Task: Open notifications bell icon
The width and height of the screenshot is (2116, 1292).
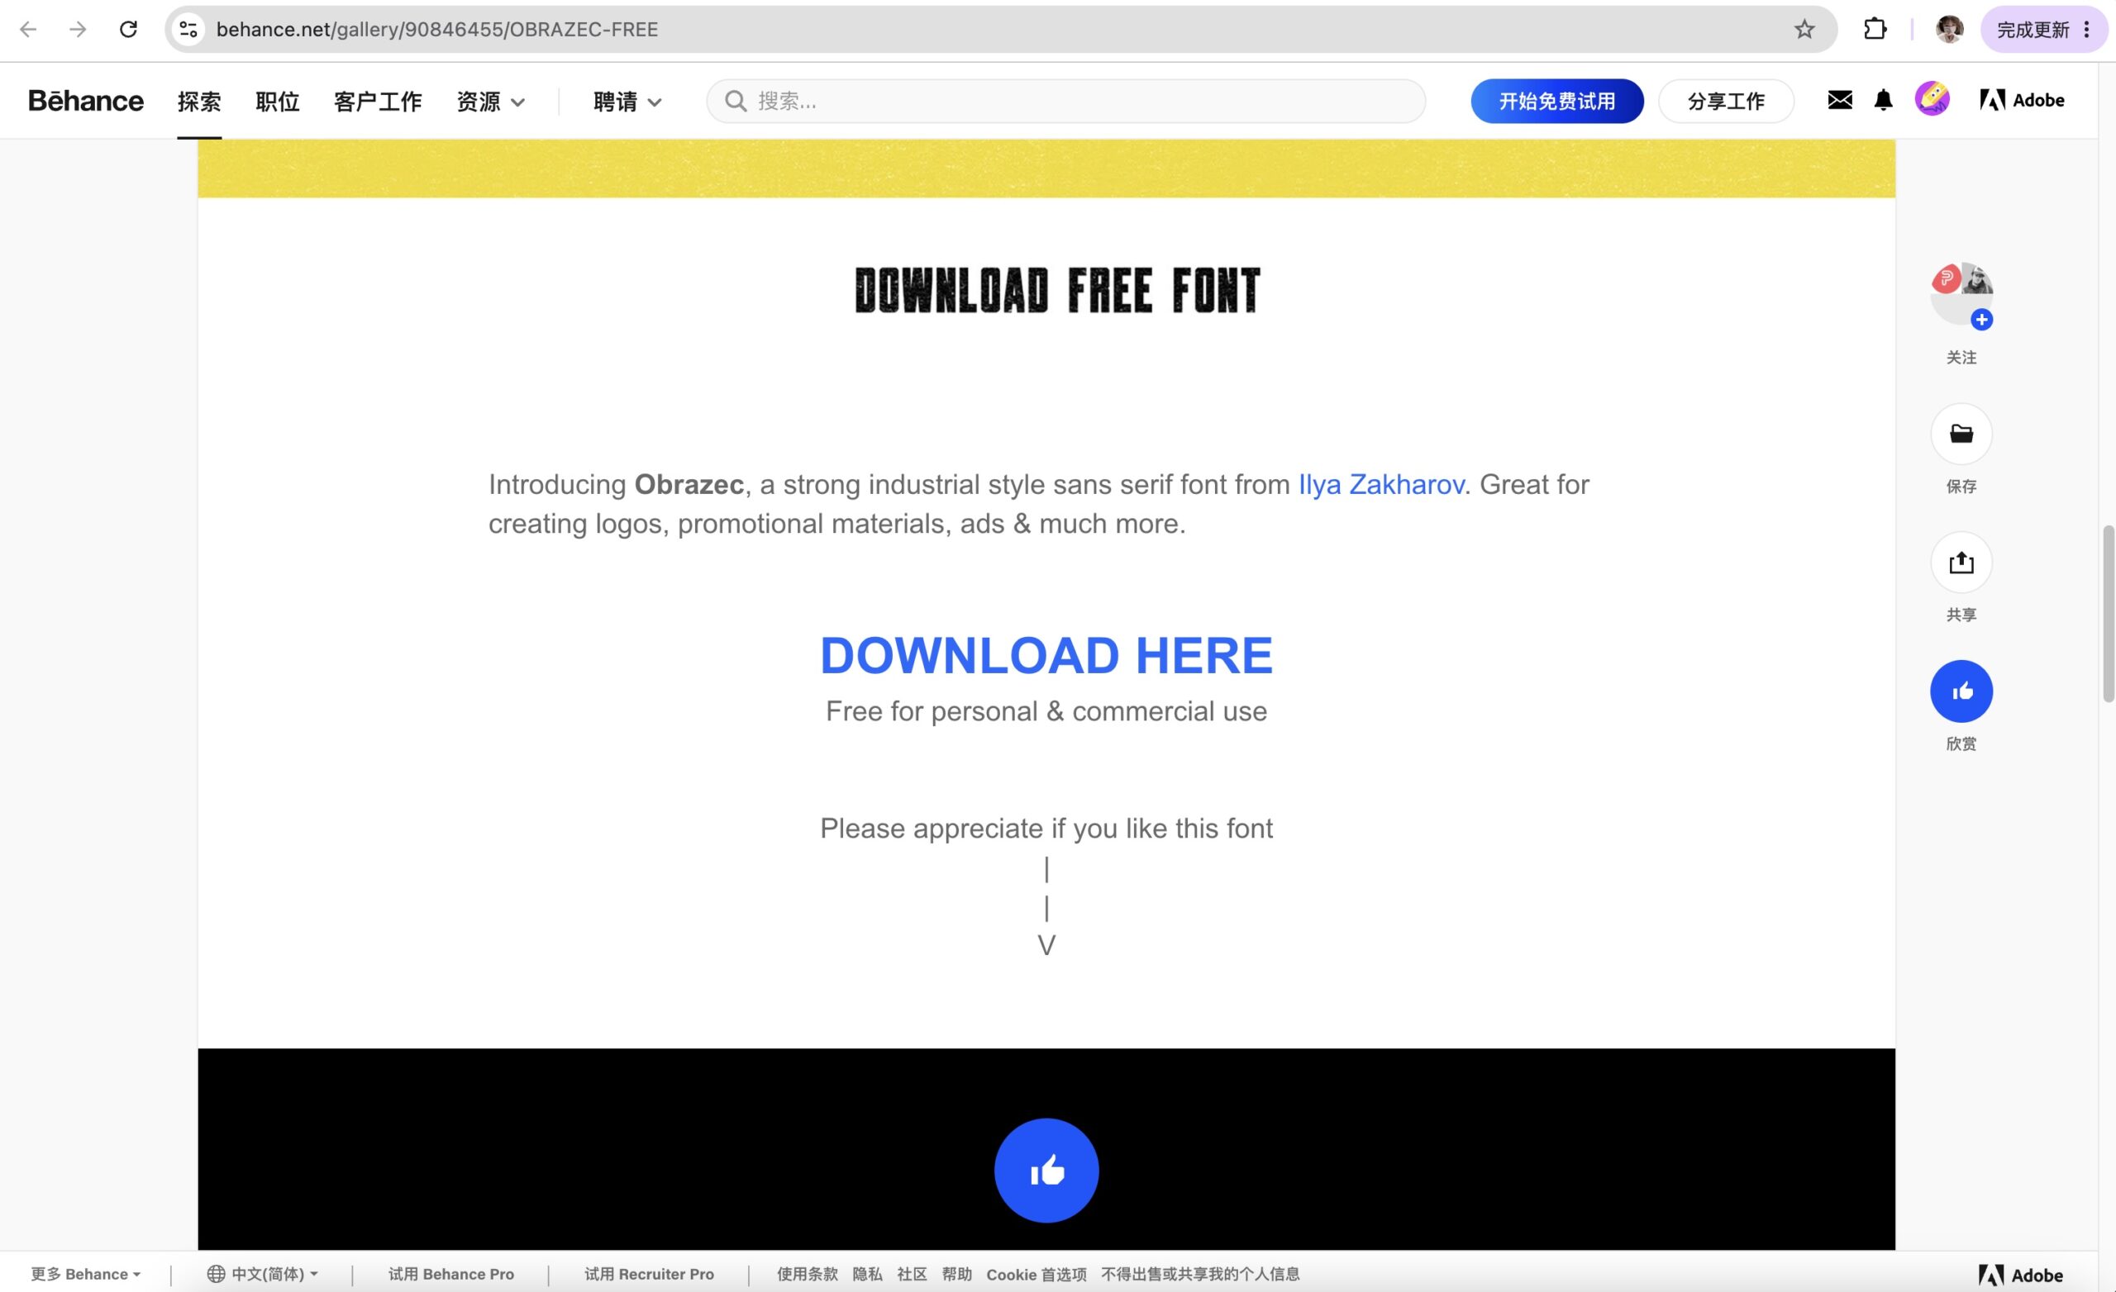Action: pyautogui.click(x=1883, y=101)
